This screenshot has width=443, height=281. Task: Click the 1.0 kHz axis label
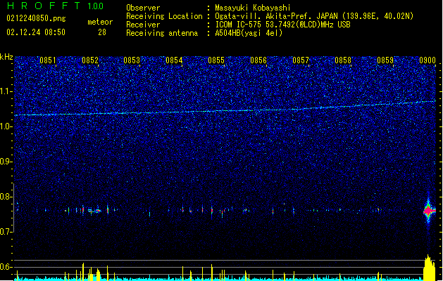tap(6, 126)
